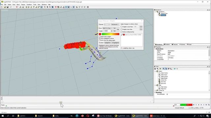Viewport: 211px width, 118px height.
Task: Click the Weight value input field
Action: tap(107, 31)
